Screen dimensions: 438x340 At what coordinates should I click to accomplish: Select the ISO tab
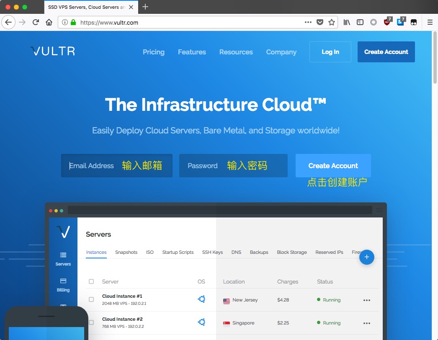(x=150, y=252)
